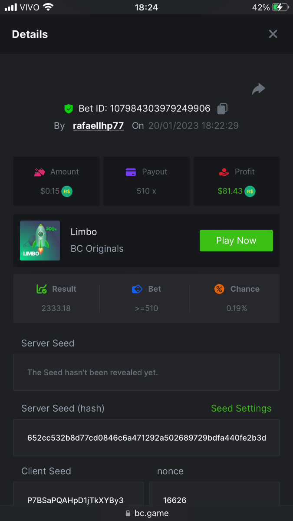293x521 pixels.
Task: Open Seed Settings link
Action: (x=241, y=409)
